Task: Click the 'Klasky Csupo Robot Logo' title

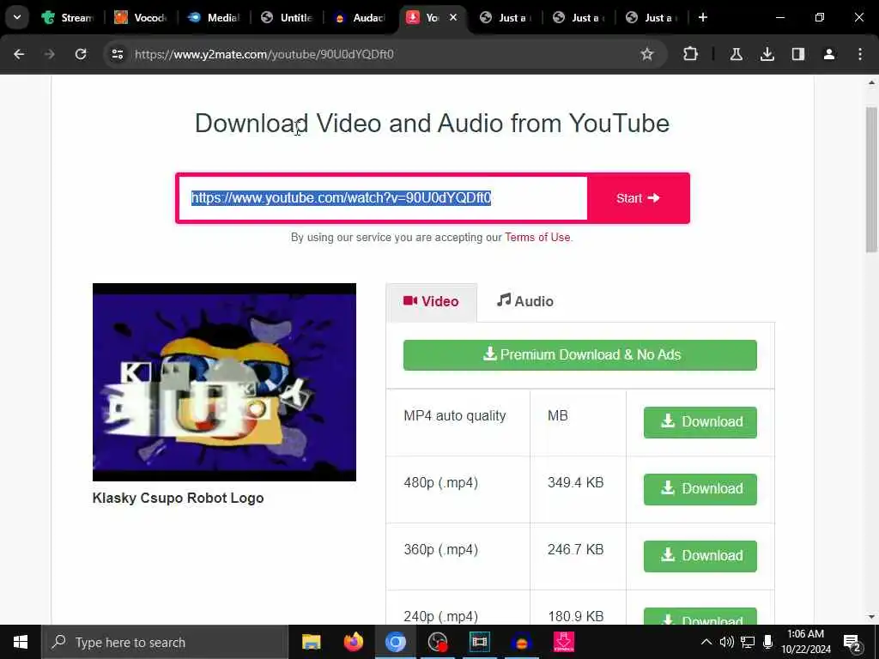Action: [x=178, y=498]
